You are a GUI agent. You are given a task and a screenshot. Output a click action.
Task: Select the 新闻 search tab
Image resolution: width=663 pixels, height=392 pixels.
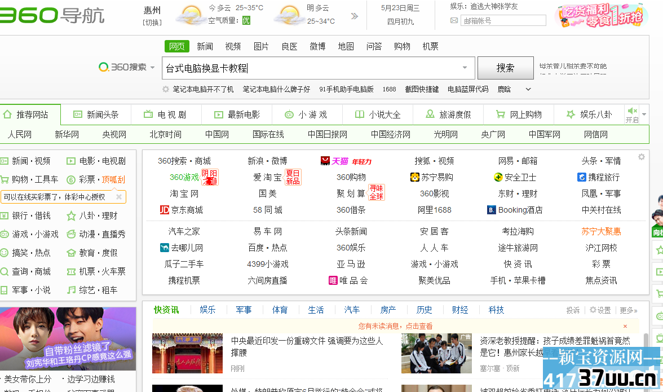[205, 46]
